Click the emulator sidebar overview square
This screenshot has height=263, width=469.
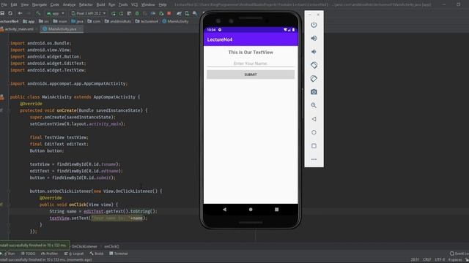click(x=314, y=146)
